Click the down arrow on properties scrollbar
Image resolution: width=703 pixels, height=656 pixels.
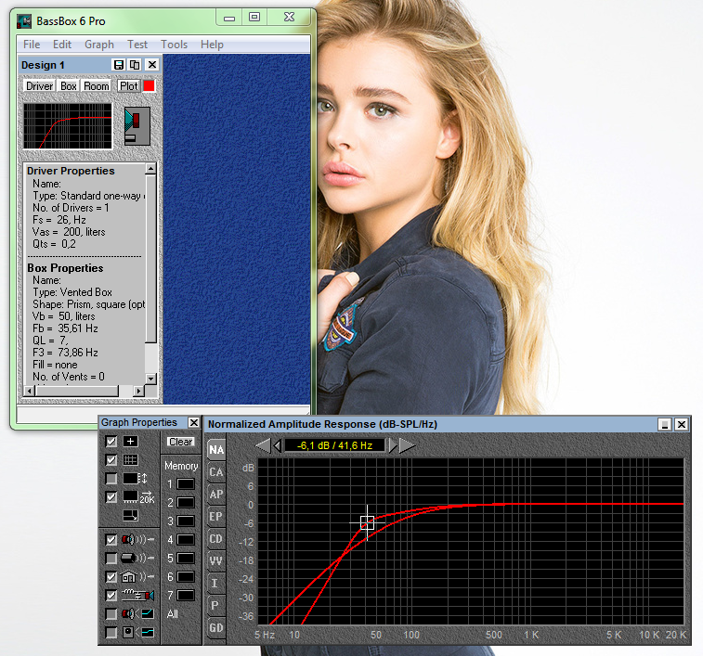click(150, 379)
